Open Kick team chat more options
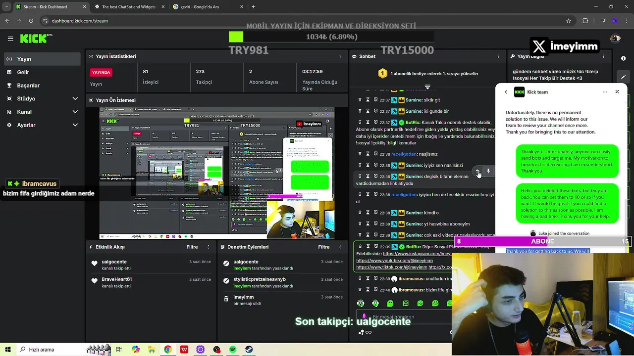The image size is (634, 356). [x=605, y=92]
